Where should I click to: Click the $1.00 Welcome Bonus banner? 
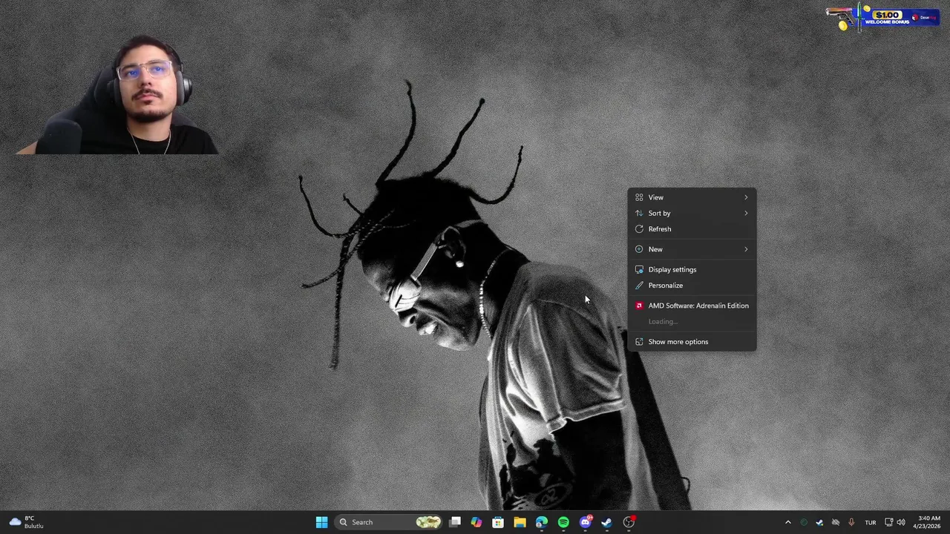(x=882, y=17)
